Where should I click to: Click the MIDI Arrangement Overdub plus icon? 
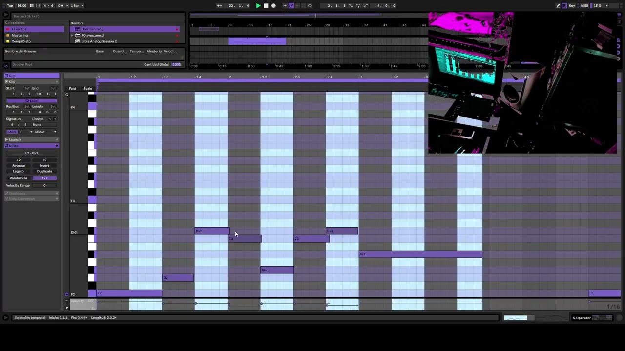click(x=285, y=6)
